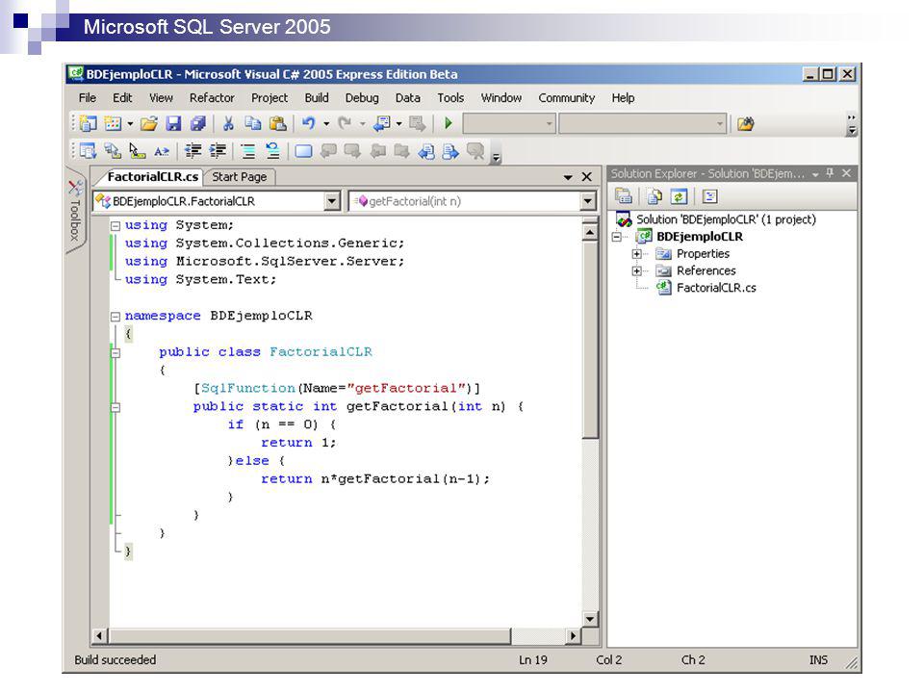Select FactorialCLR.cs in Solution Explorer
The width and height of the screenshot is (924, 693).
(715, 288)
